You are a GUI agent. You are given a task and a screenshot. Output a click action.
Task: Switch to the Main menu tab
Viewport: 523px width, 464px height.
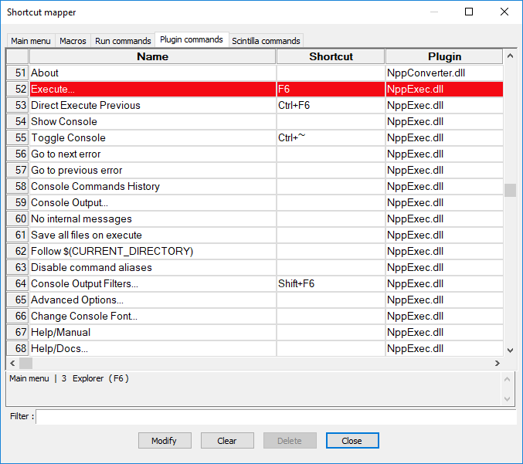click(x=31, y=41)
